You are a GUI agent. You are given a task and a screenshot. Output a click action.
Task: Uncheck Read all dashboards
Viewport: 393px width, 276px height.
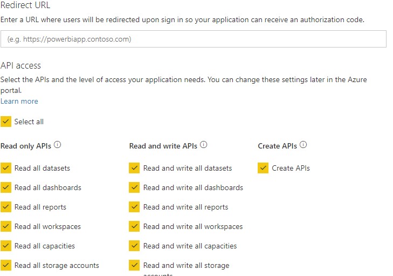(x=6, y=187)
